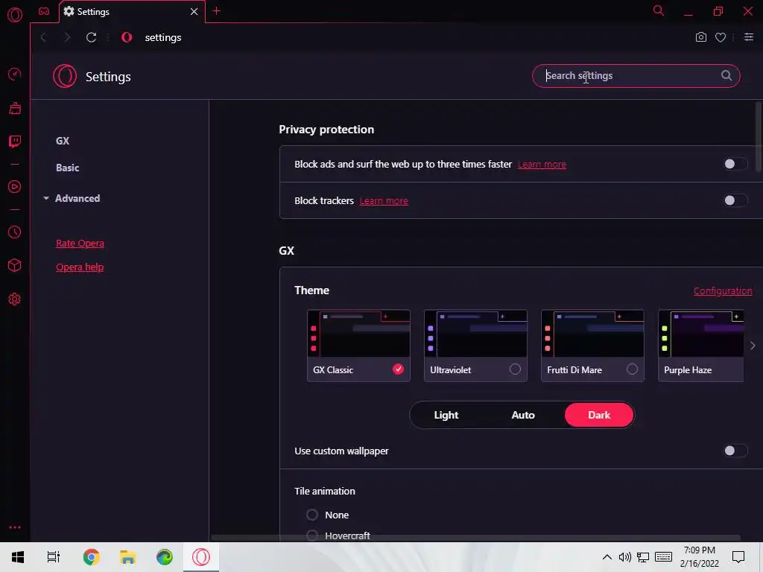Open the Player sidebar icon

click(15, 187)
